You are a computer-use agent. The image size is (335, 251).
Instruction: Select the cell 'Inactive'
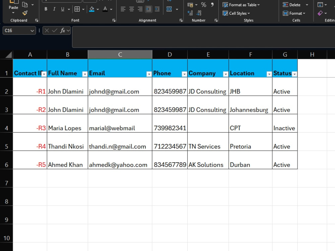285,123
